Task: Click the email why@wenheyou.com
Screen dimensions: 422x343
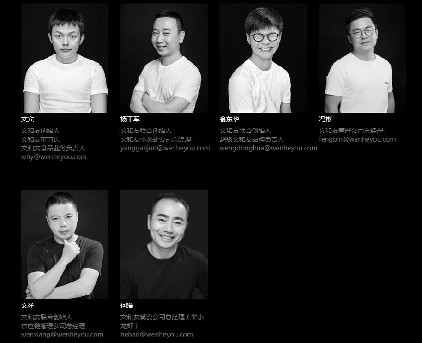Action: coord(54,157)
